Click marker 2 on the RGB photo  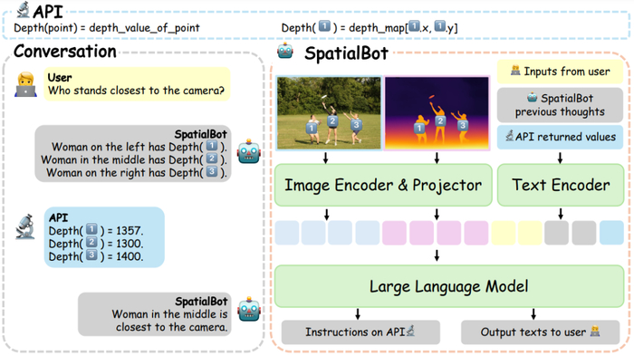click(x=332, y=120)
